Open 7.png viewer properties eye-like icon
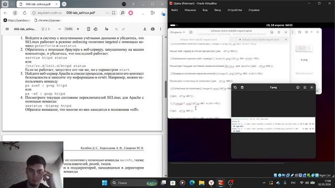 point(298,87)
